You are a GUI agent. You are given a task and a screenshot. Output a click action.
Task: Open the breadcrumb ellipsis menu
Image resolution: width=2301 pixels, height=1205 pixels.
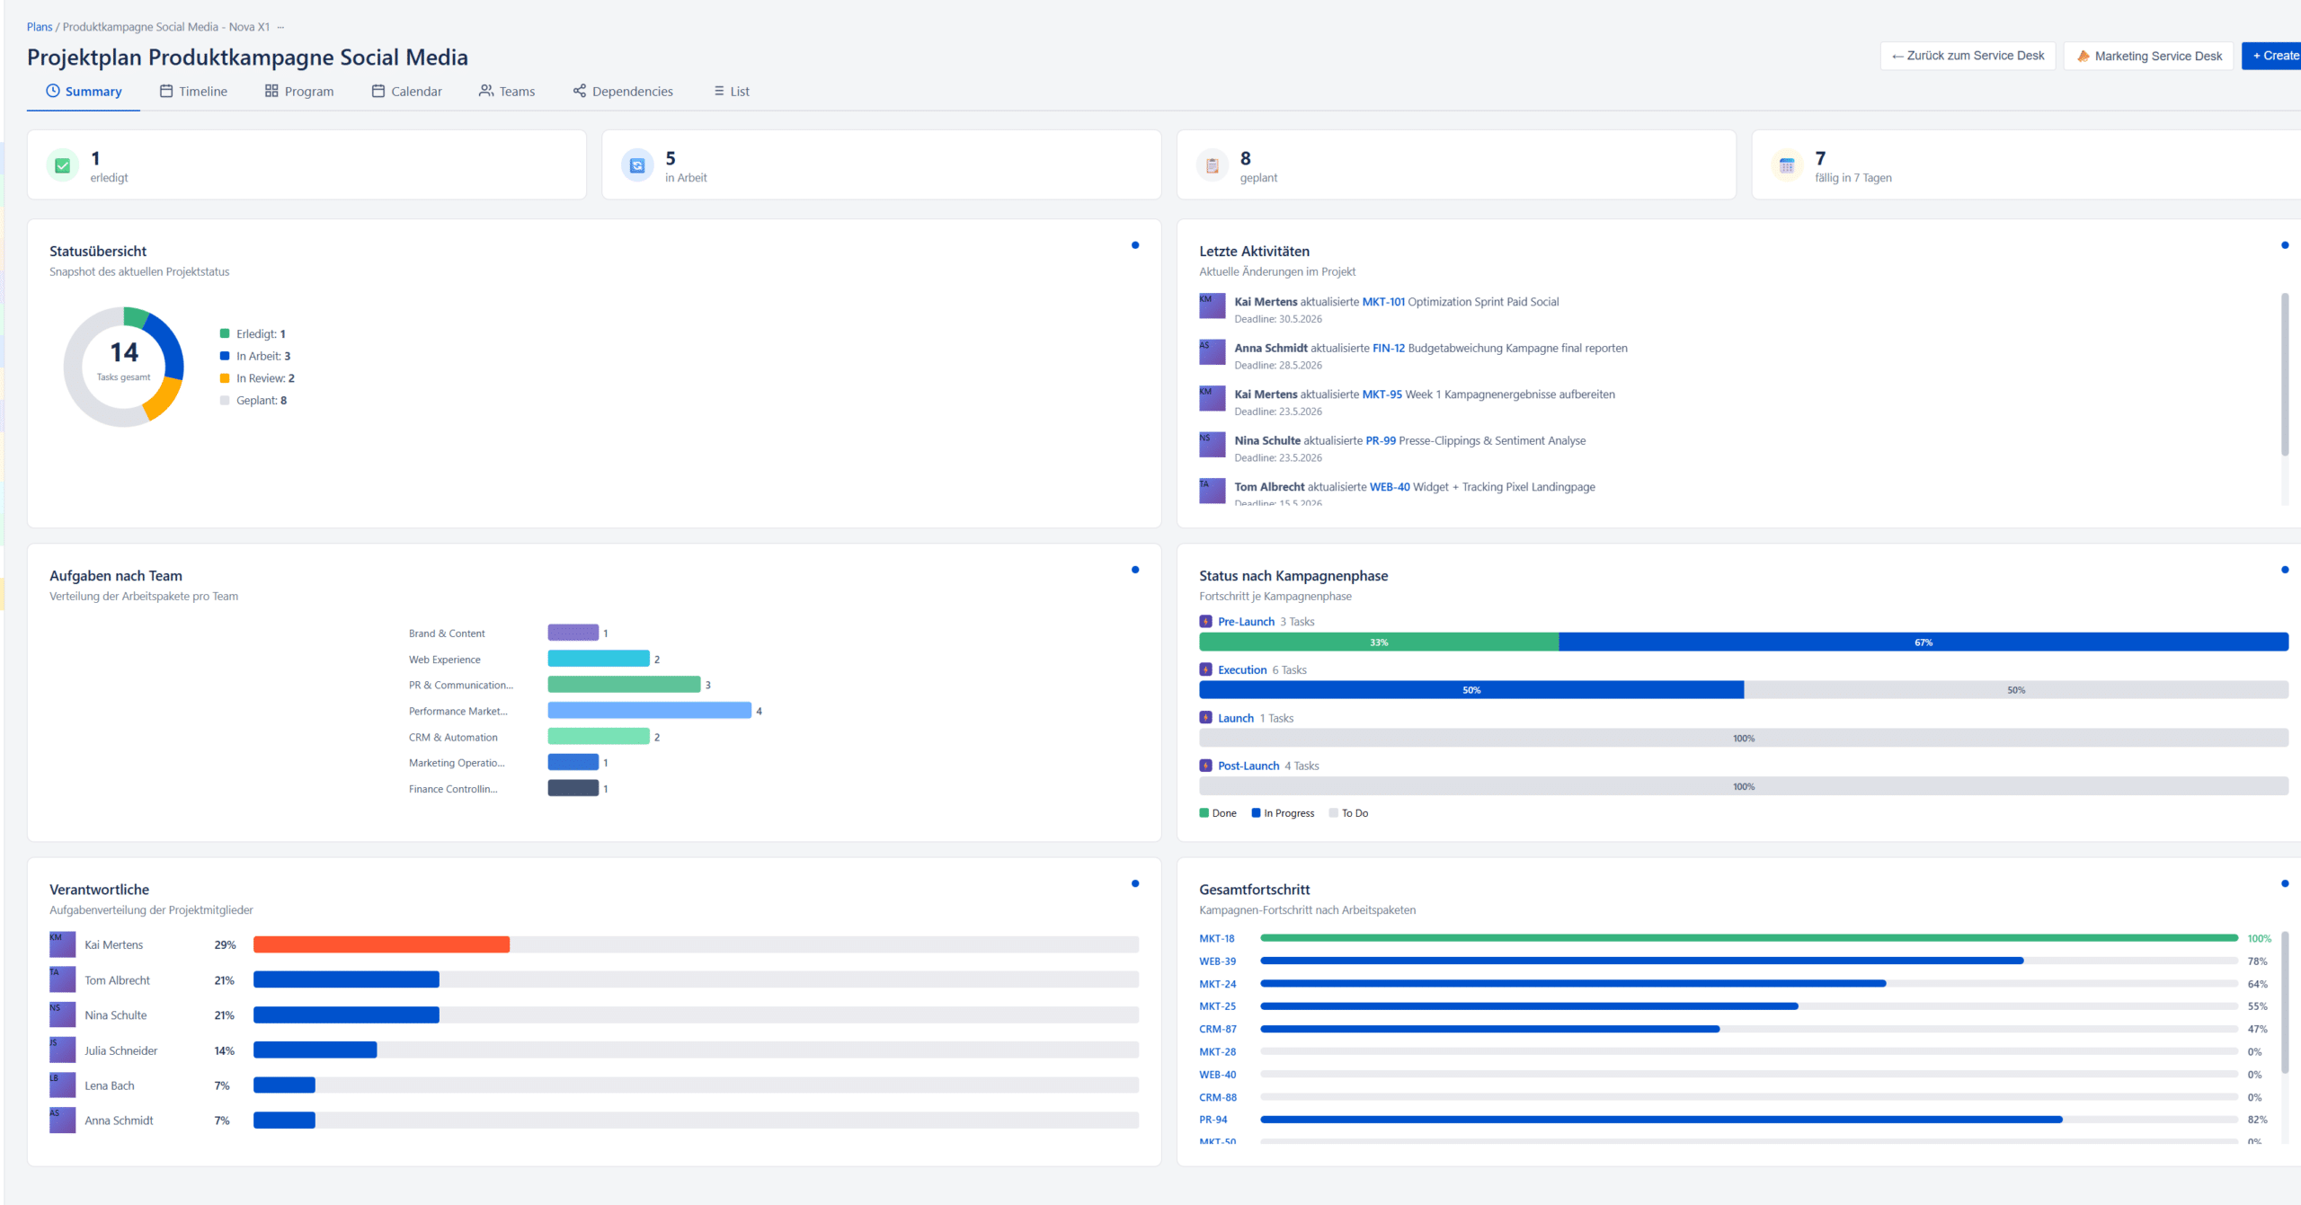[x=280, y=27]
